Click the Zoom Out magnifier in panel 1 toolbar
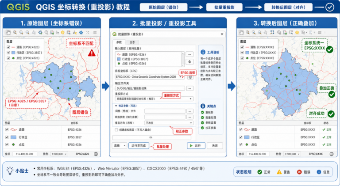The image size is (340, 186). [27, 32]
